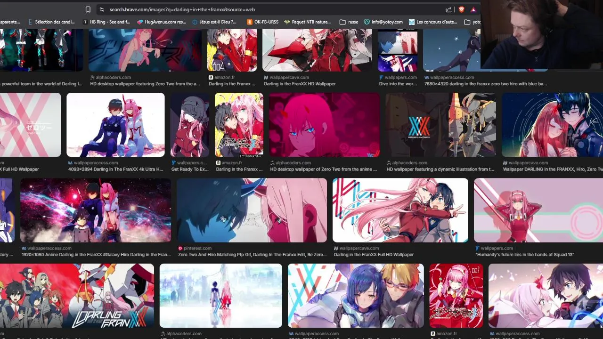Click the bookmark icon in the address bar

click(x=88, y=9)
